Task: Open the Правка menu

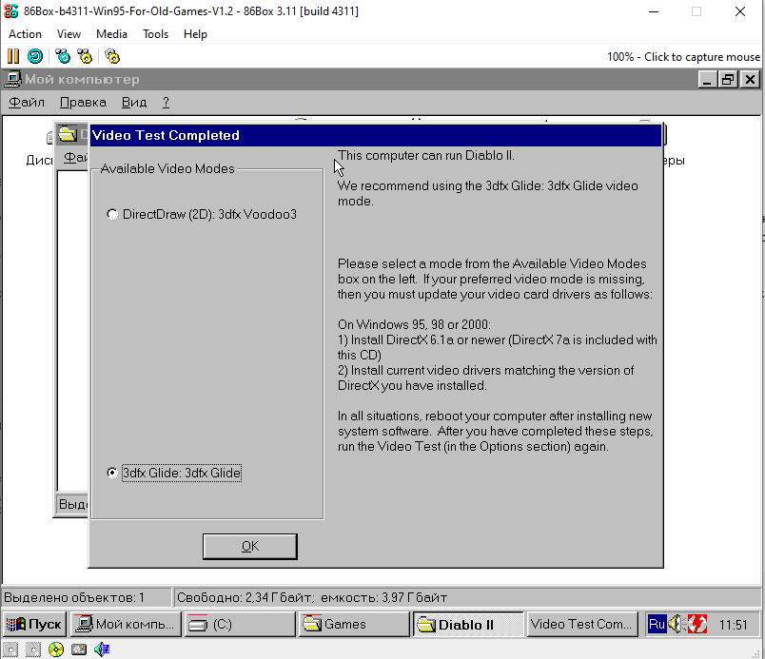Action: [83, 103]
